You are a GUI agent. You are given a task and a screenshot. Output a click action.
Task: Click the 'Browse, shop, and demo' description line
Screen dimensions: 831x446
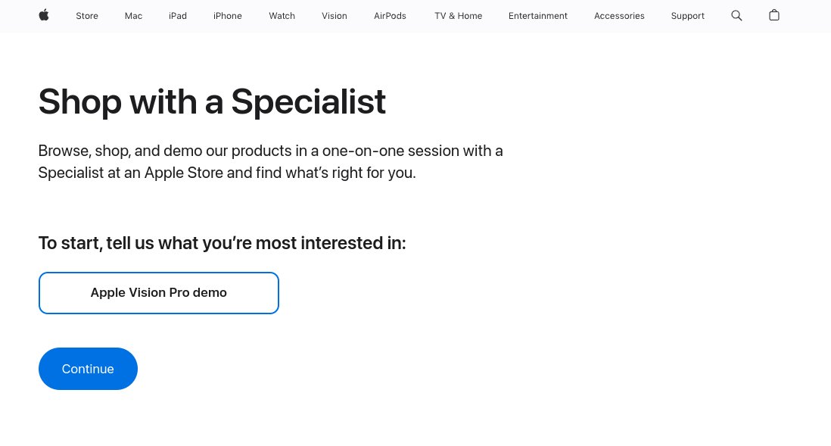click(x=270, y=151)
